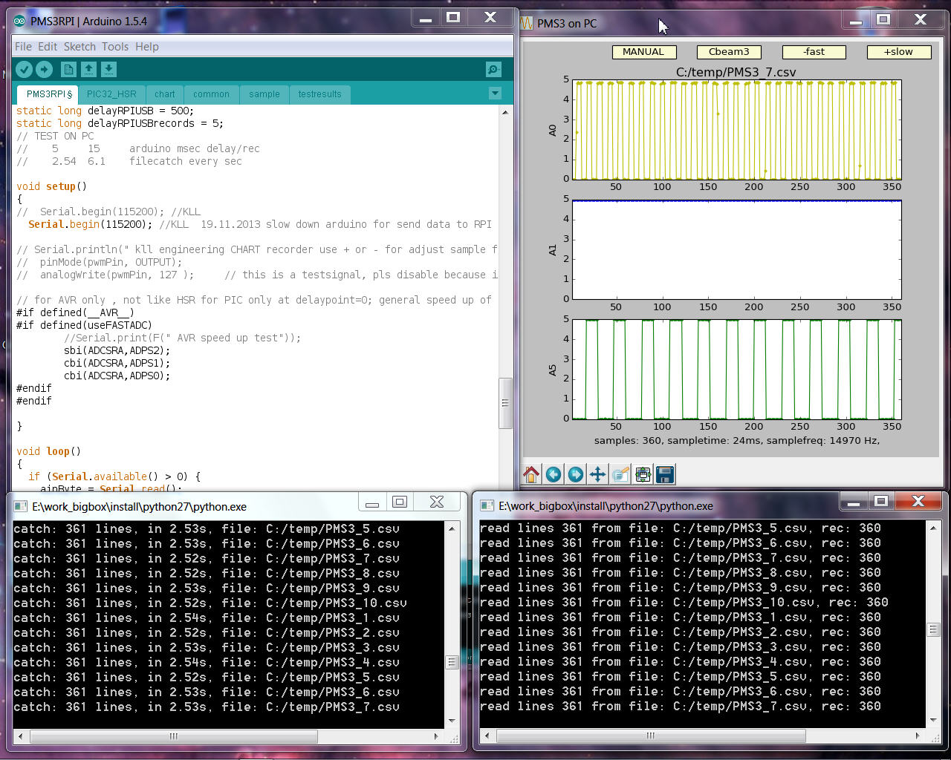The height and width of the screenshot is (760, 951).
Task: Open a sketch using the Open icon
Action: click(88, 69)
